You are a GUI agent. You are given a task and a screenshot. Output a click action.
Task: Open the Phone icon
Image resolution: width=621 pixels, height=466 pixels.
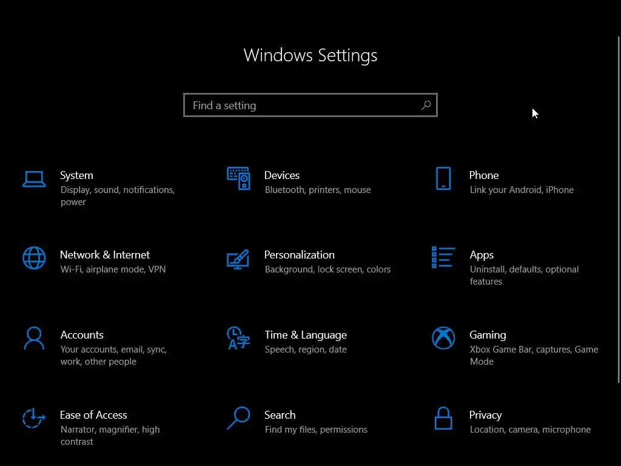pyautogui.click(x=443, y=178)
